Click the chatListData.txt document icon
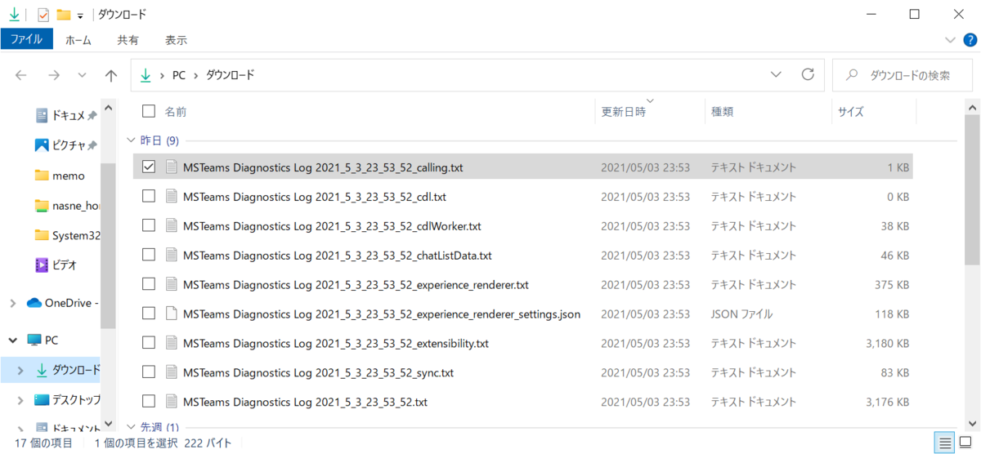Screen dimensions: 981x454 (171, 255)
